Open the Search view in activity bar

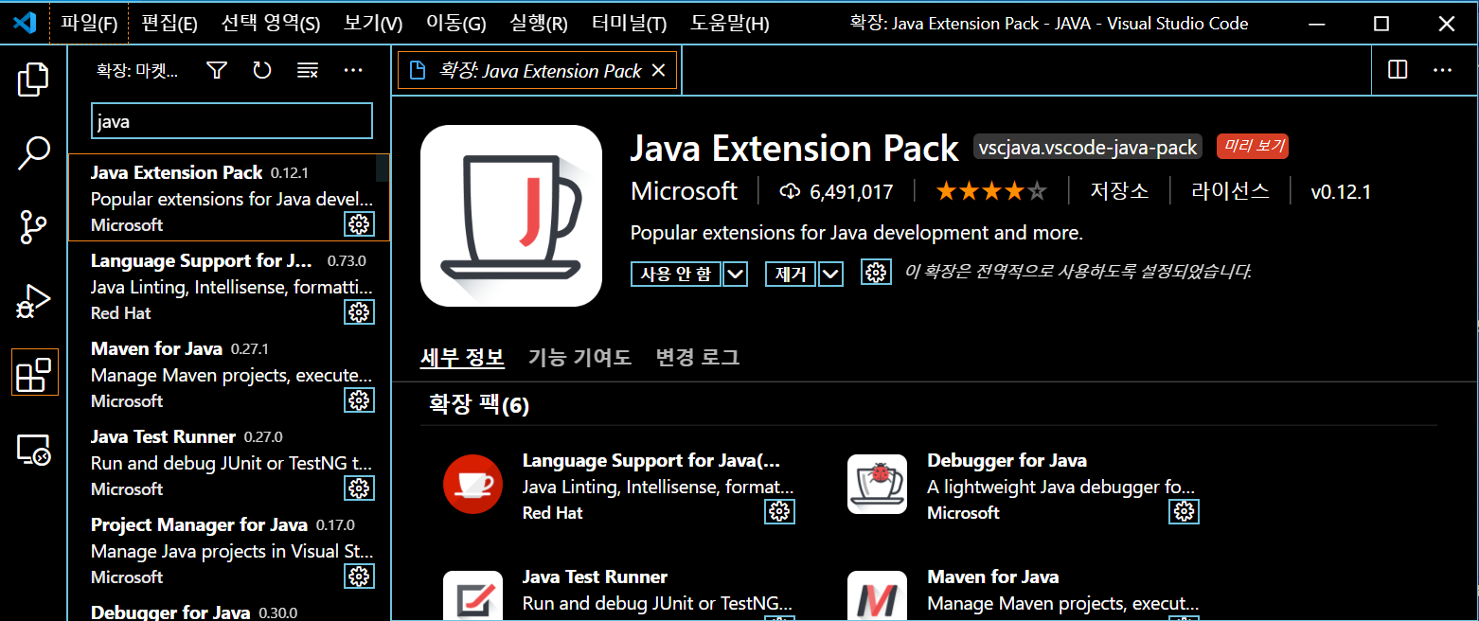click(x=34, y=153)
